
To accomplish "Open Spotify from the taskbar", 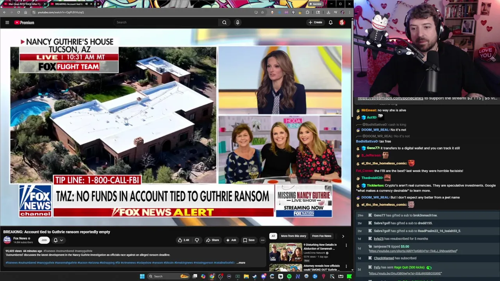I will point(289,276).
